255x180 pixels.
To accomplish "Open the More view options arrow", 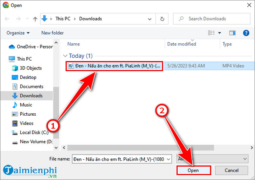I will click(219, 33).
